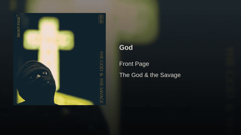Open the artist name "Front Page"
This screenshot has height=135, width=241.
[134, 64]
